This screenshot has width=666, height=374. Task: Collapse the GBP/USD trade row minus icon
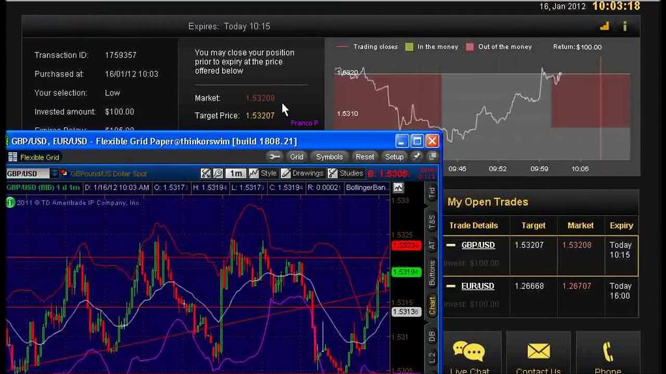[451, 245]
